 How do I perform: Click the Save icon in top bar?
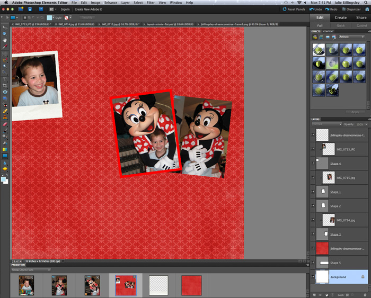(x=30, y=9)
